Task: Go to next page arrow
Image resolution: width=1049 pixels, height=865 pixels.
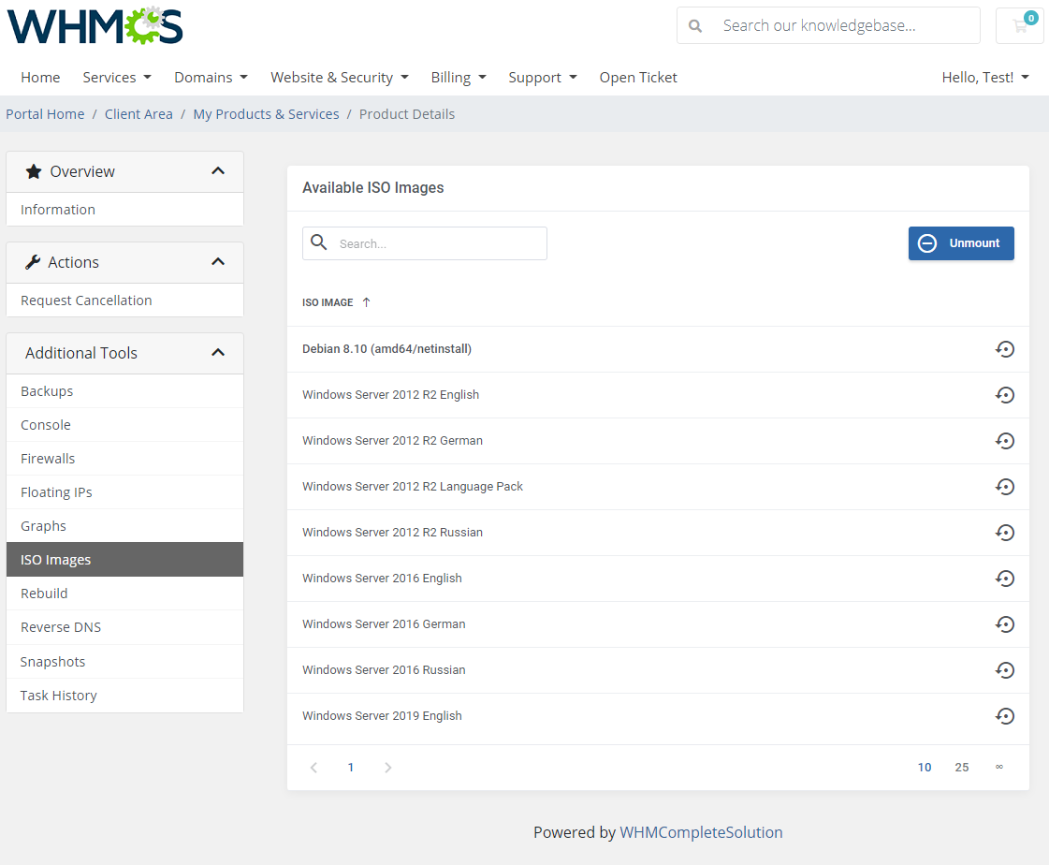Action: point(388,768)
